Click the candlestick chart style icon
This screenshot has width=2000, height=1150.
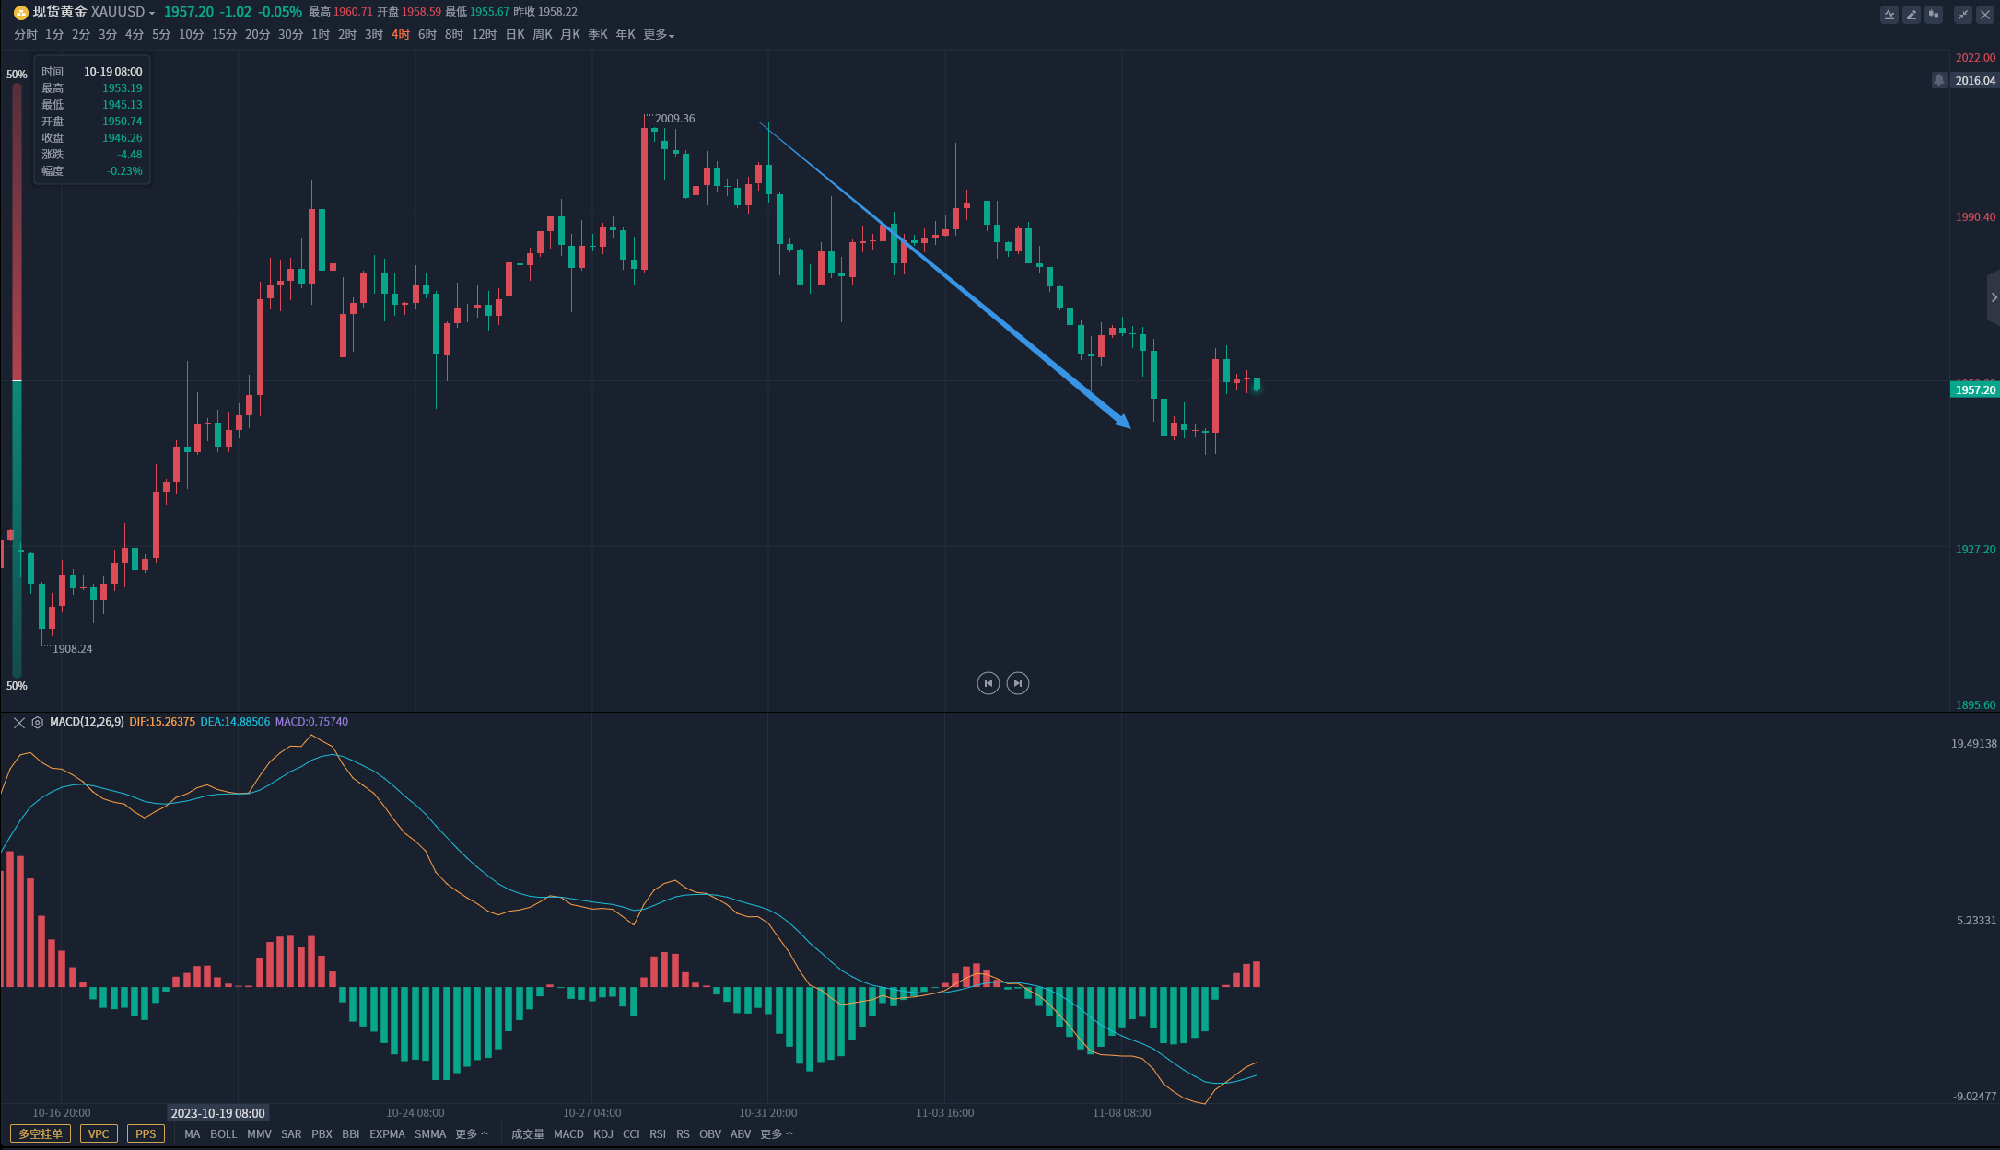[x=1934, y=14]
